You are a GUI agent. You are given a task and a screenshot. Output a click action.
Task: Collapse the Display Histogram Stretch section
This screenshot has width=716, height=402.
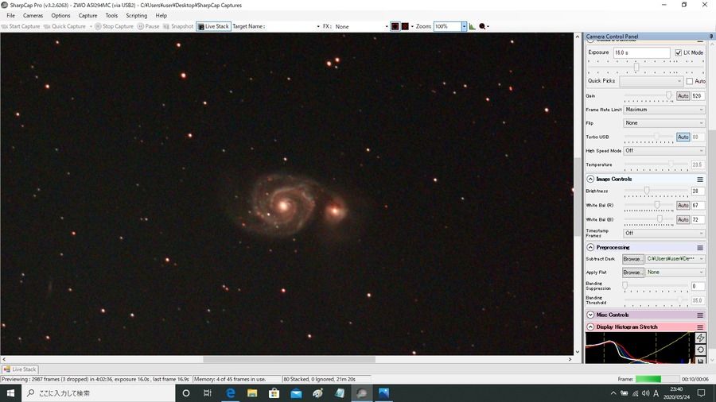point(590,327)
